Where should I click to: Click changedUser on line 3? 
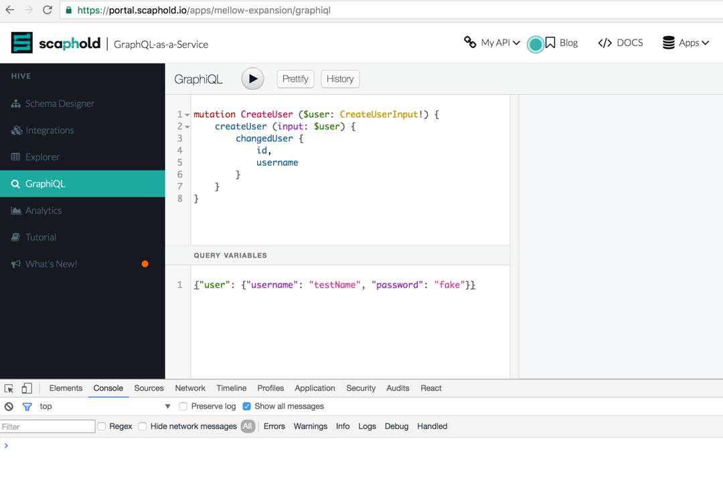[264, 138]
